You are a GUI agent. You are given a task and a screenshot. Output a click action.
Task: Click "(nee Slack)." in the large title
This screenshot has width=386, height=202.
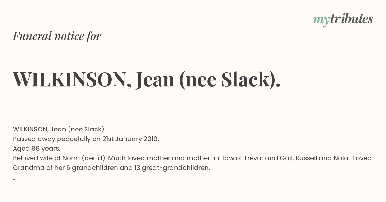[230, 80]
